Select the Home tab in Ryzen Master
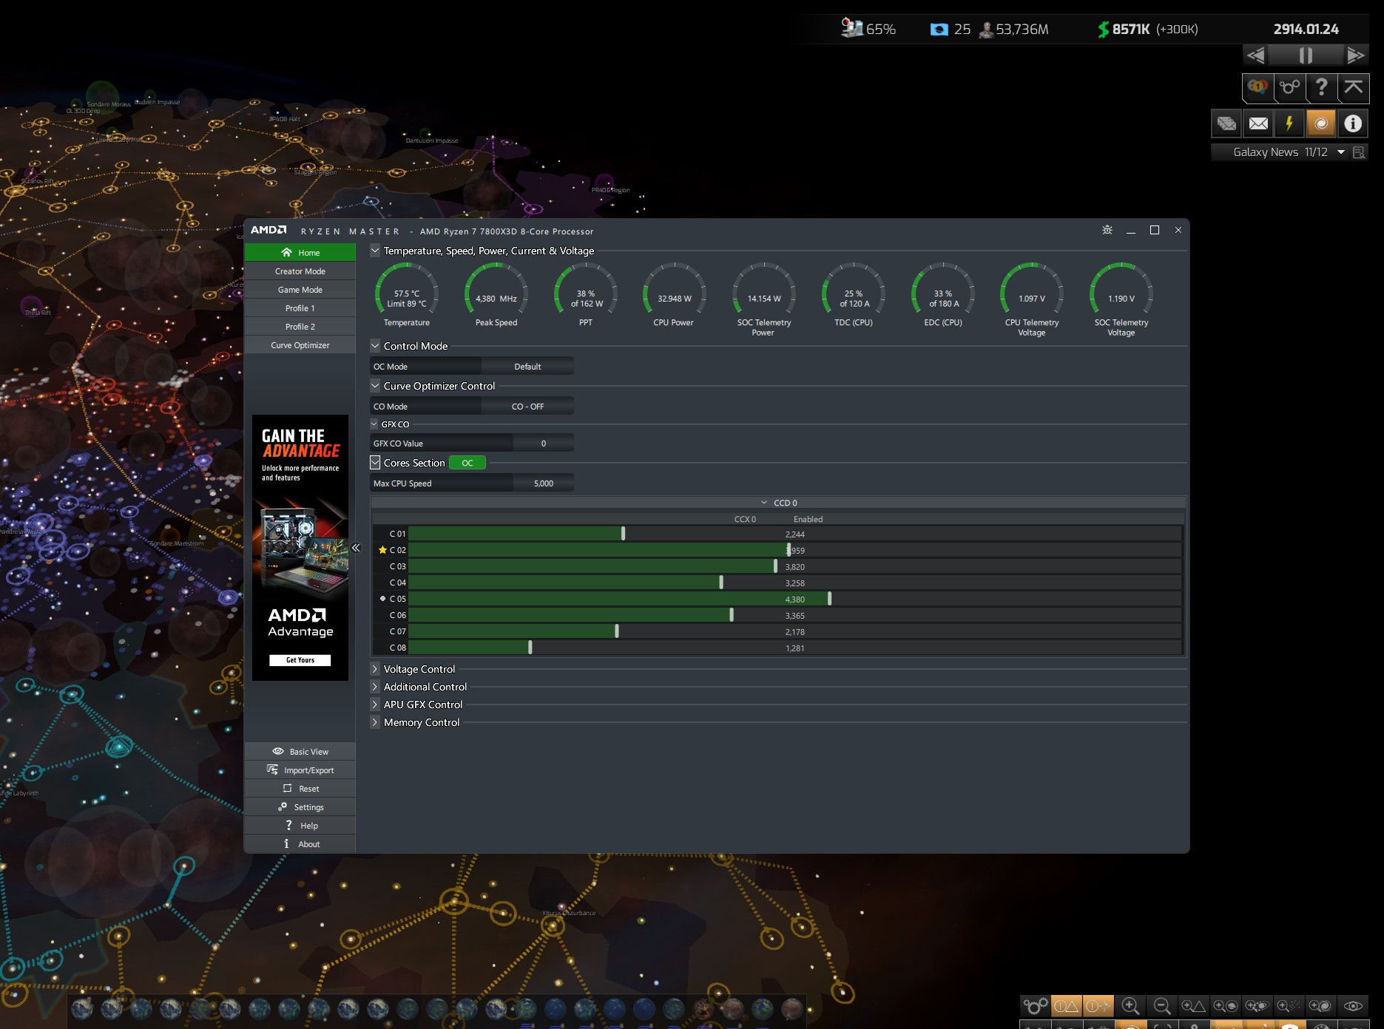Image resolution: width=1384 pixels, height=1029 pixels. [300, 252]
